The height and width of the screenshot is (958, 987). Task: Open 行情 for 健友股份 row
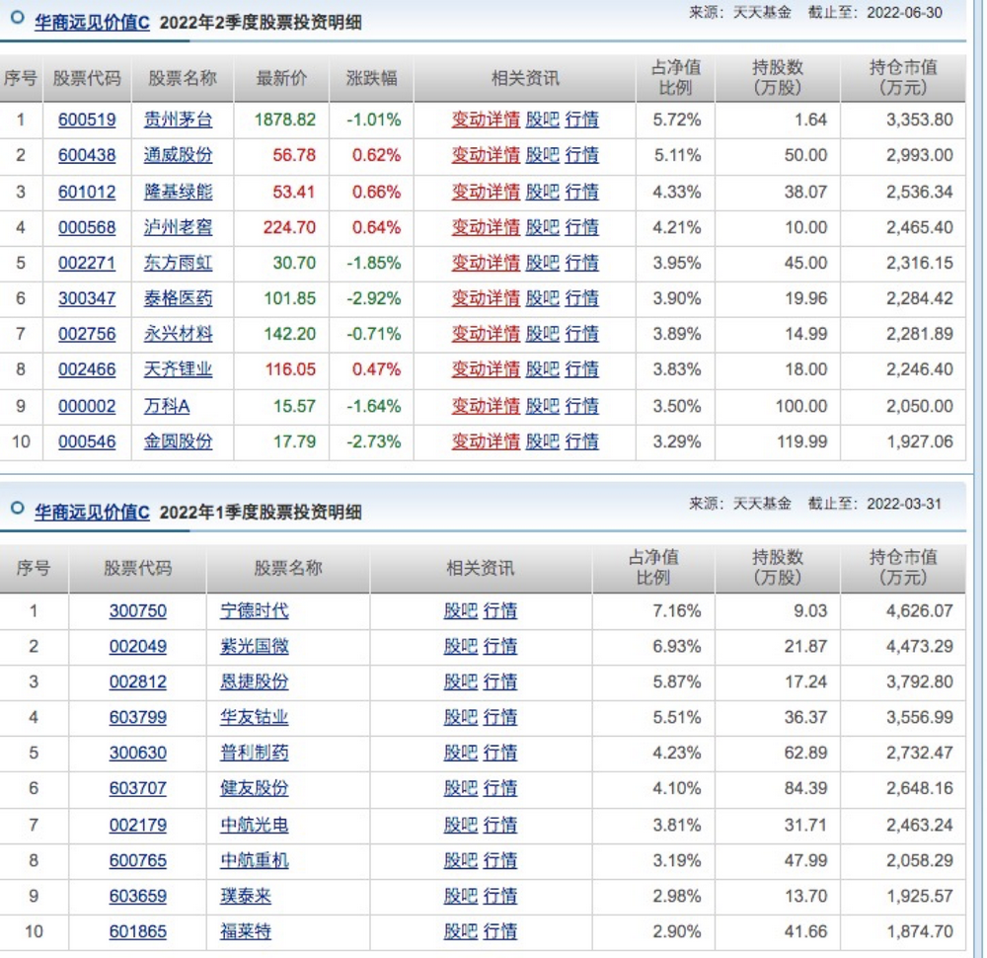tap(500, 788)
